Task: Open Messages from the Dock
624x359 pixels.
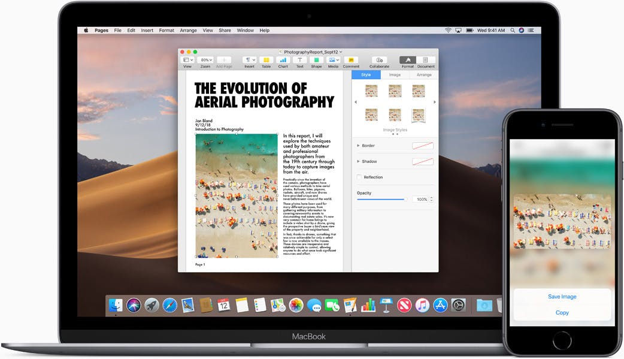Action: pos(314,306)
